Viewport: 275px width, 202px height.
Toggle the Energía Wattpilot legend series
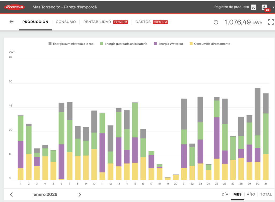click(168, 44)
